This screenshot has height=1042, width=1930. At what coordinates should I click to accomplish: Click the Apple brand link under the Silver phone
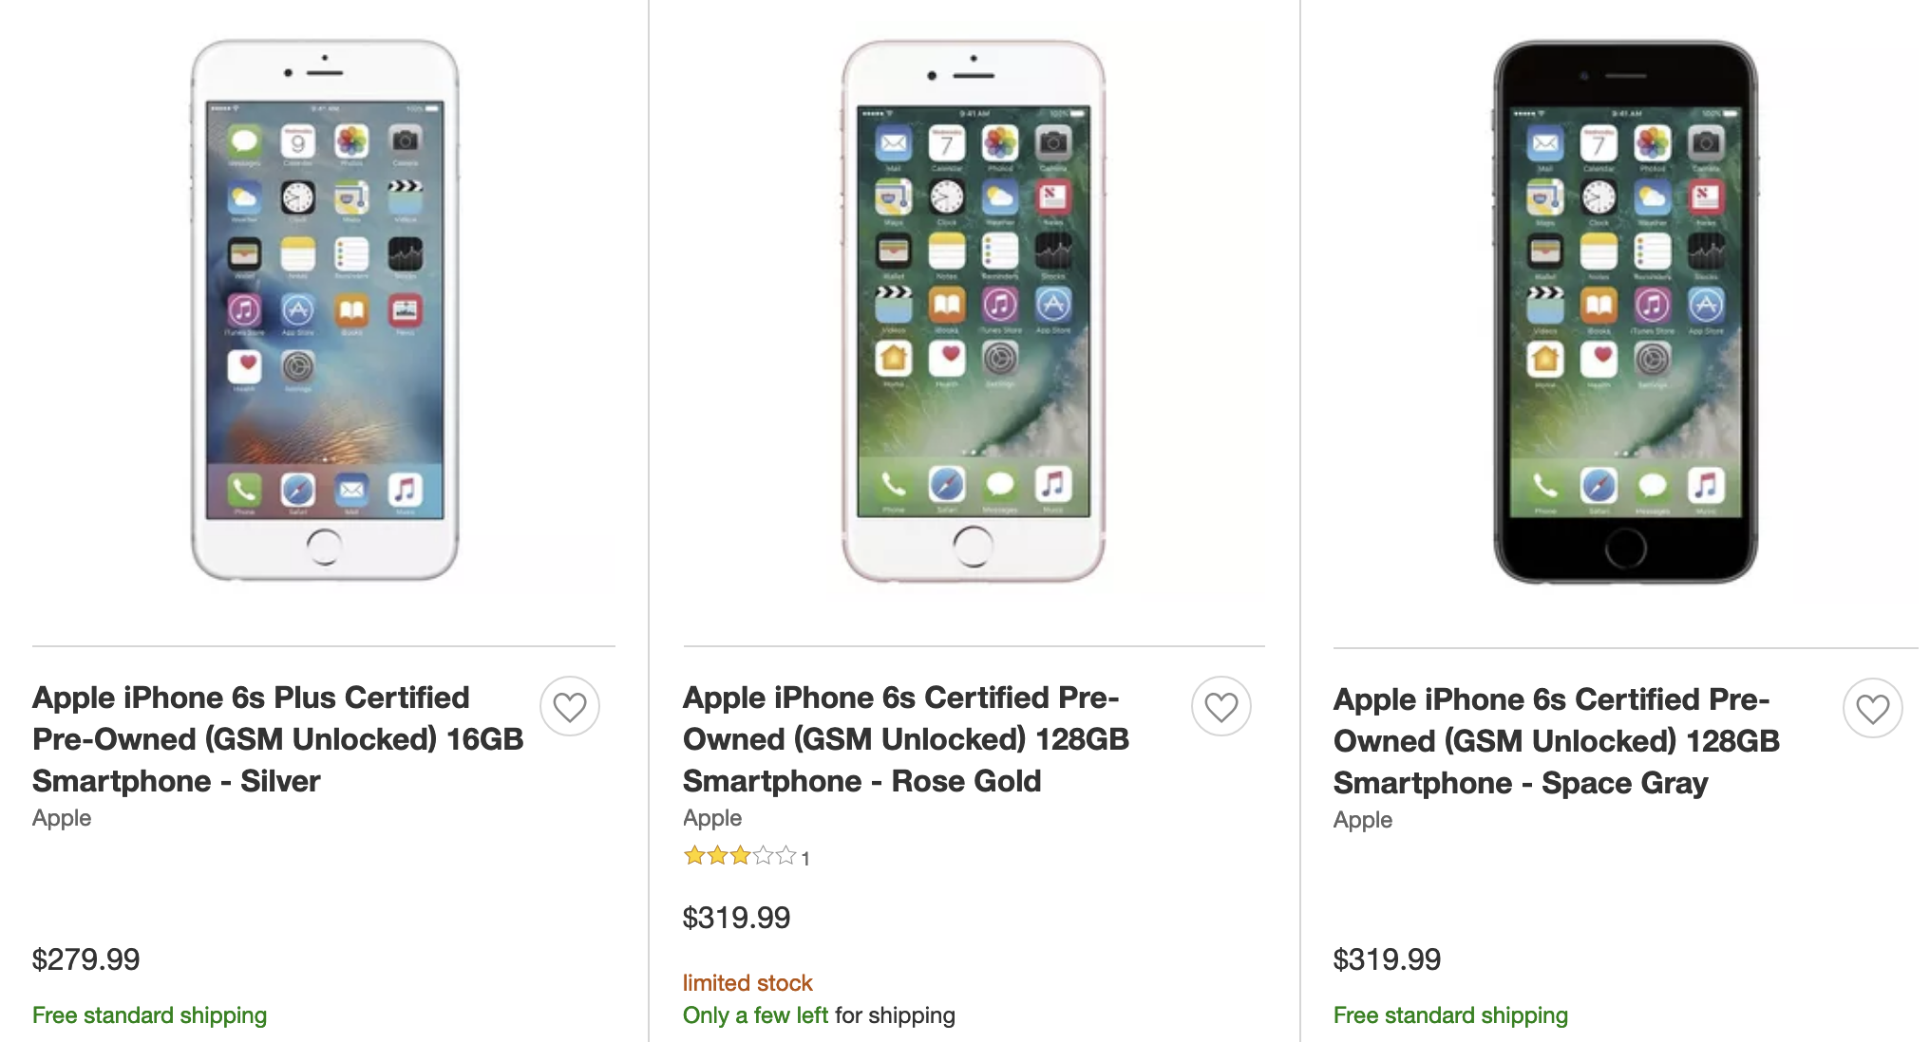coord(62,818)
